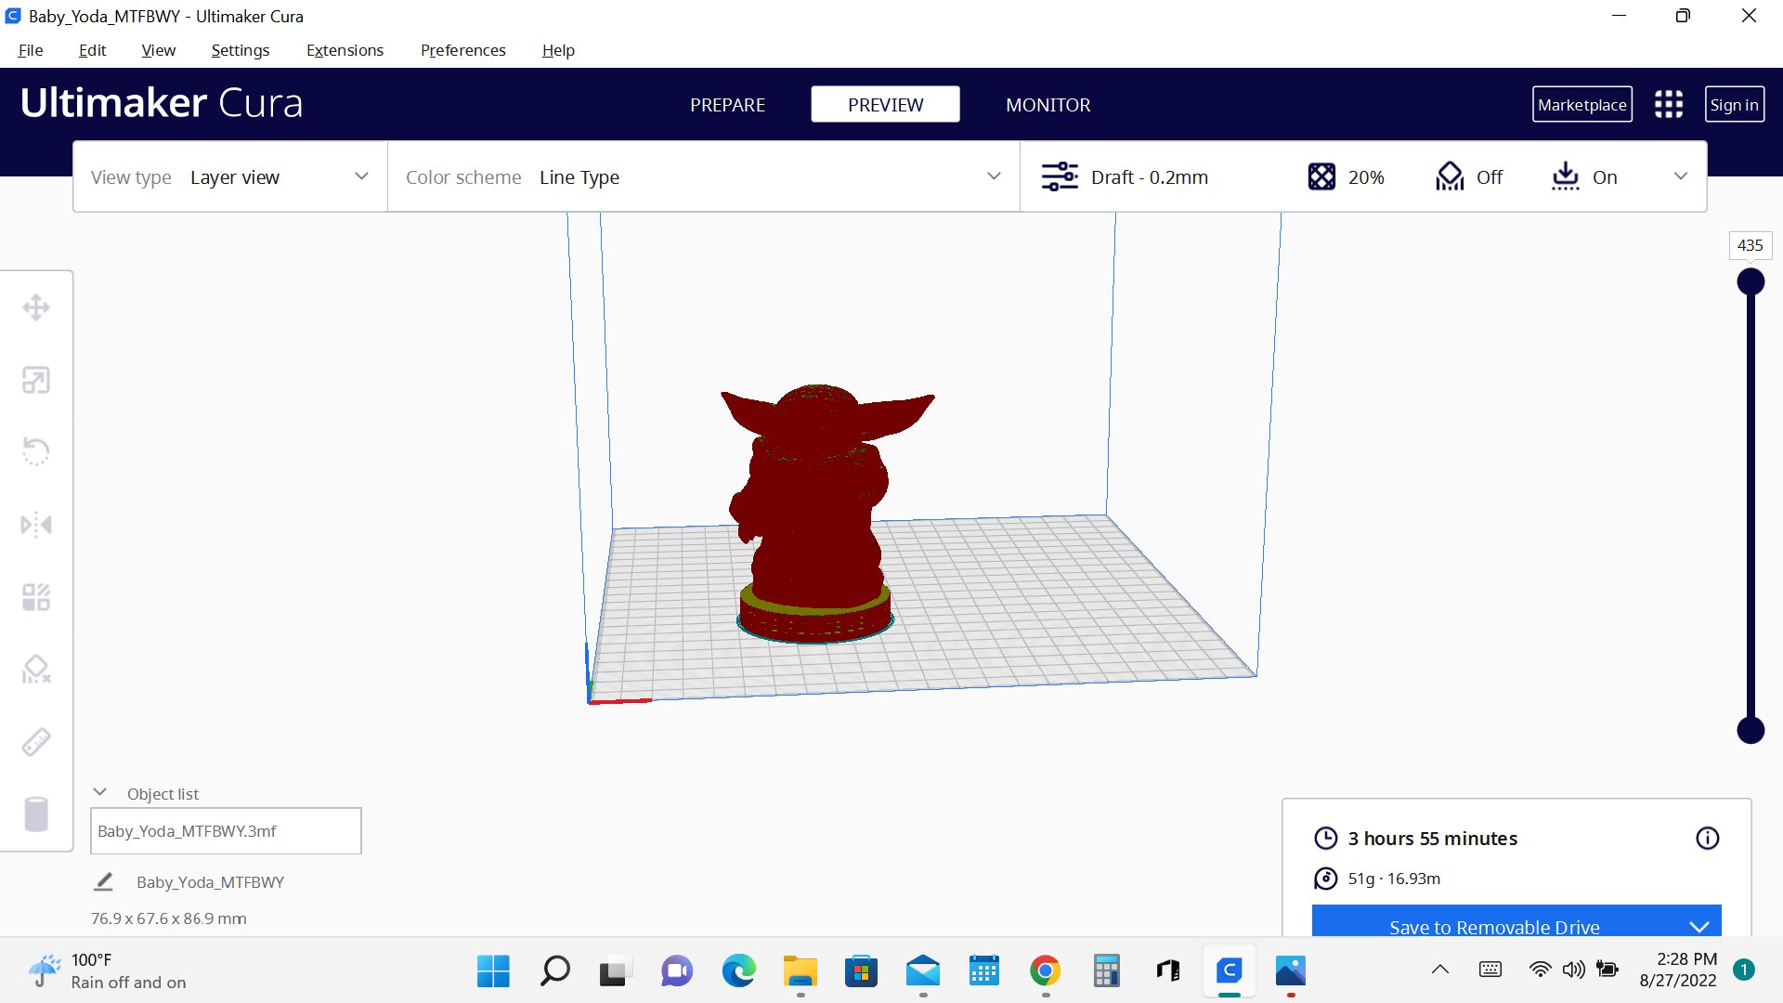This screenshot has height=1003, width=1783.
Task: Switch to the PREPARE stage
Action: [x=727, y=104]
